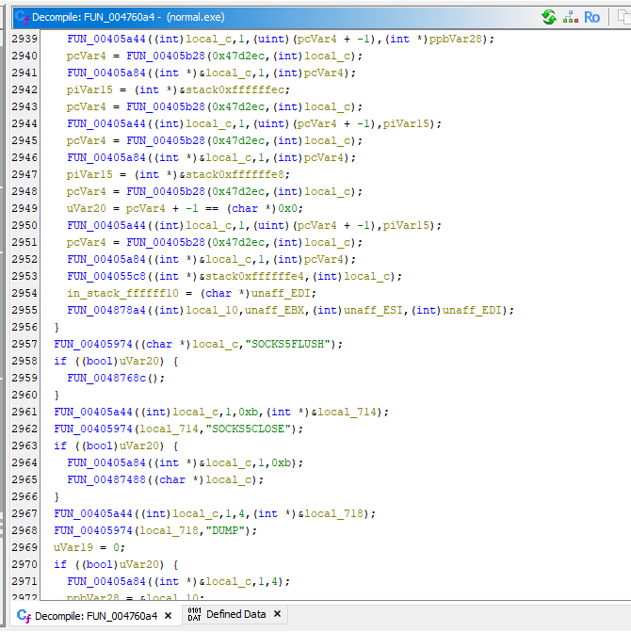Click the Re-decompile refresh icon

(549, 16)
